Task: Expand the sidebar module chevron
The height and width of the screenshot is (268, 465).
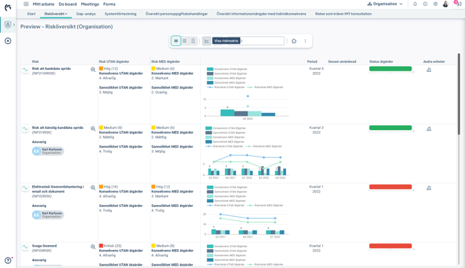Action: point(14,25)
